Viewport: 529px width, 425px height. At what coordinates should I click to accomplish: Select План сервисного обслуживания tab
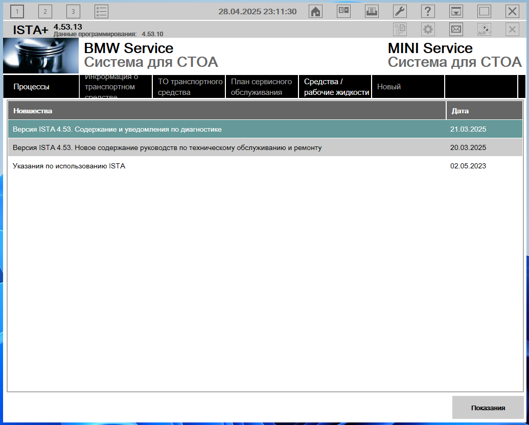262,87
